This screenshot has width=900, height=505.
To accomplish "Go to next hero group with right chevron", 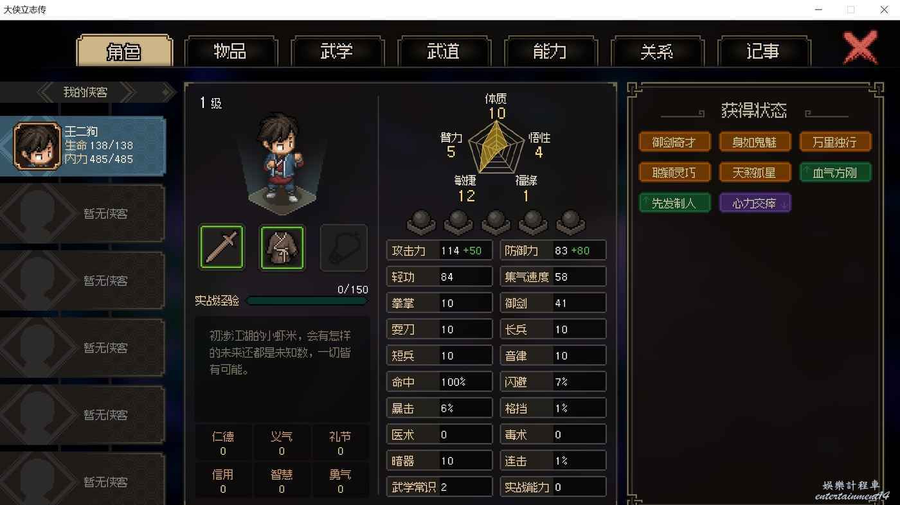I will coord(126,93).
